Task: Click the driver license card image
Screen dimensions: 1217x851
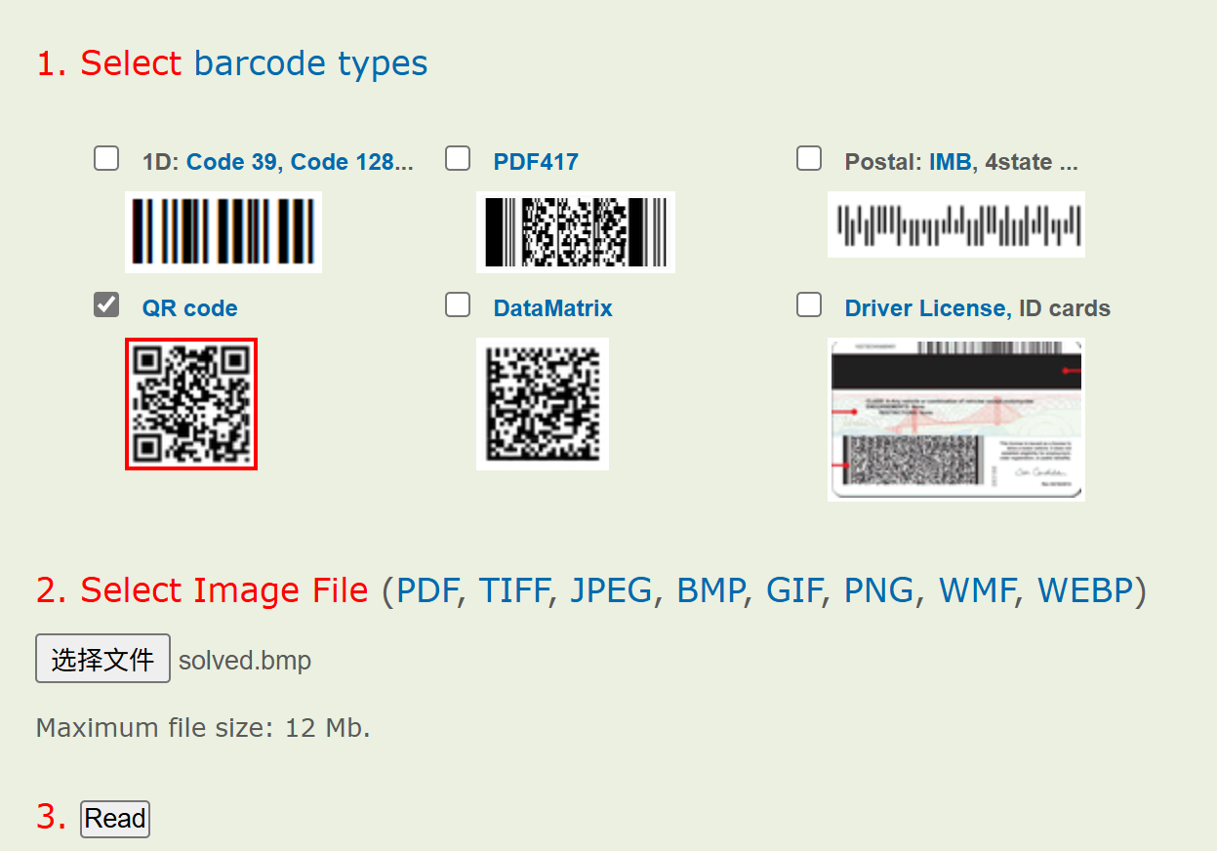Action: click(x=956, y=420)
